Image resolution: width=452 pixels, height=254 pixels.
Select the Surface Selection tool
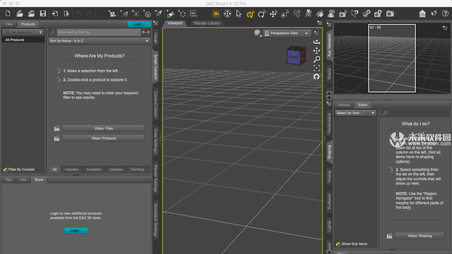point(320,13)
